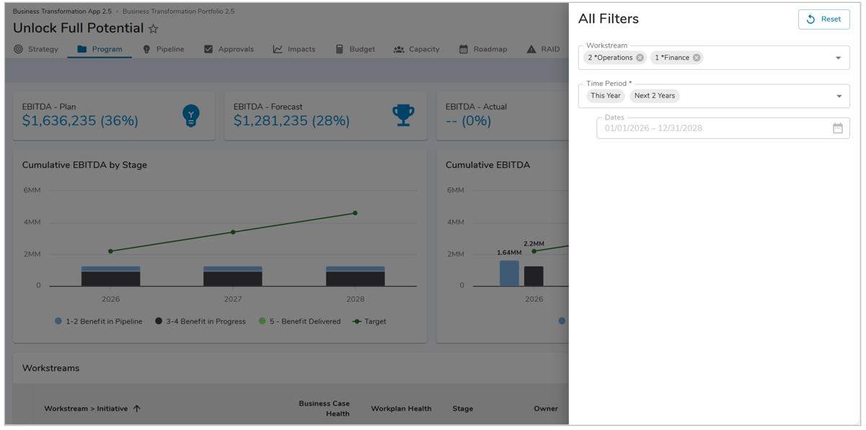Favorite the Unlock Full Potential star icon

(154, 29)
